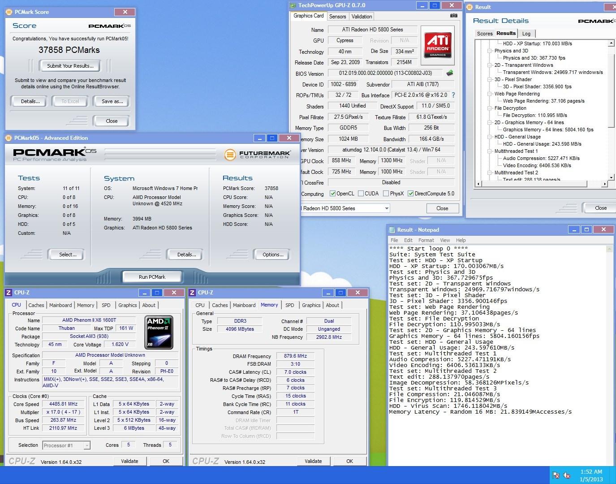Click the Close button in GPU-Z
This screenshot has height=484, width=616.
442,208
